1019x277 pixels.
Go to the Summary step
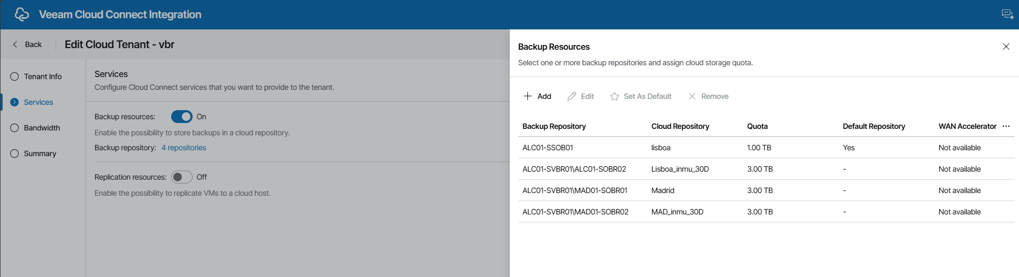[x=40, y=153]
